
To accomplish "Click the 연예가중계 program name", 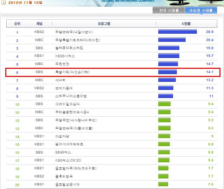I will coord(64,88).
